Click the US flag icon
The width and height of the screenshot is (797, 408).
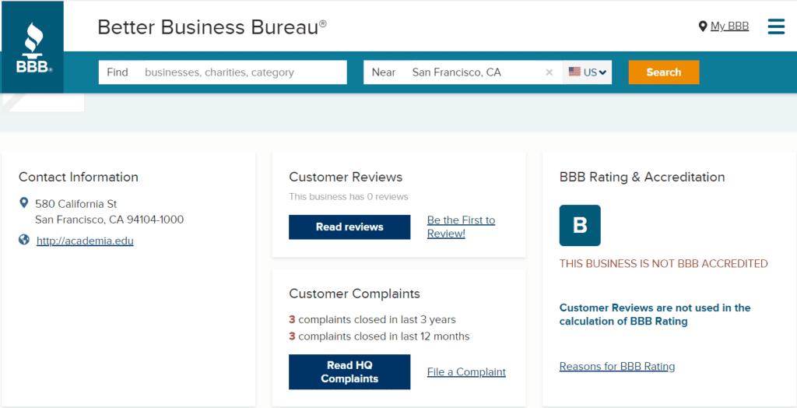tap(574, 72)
